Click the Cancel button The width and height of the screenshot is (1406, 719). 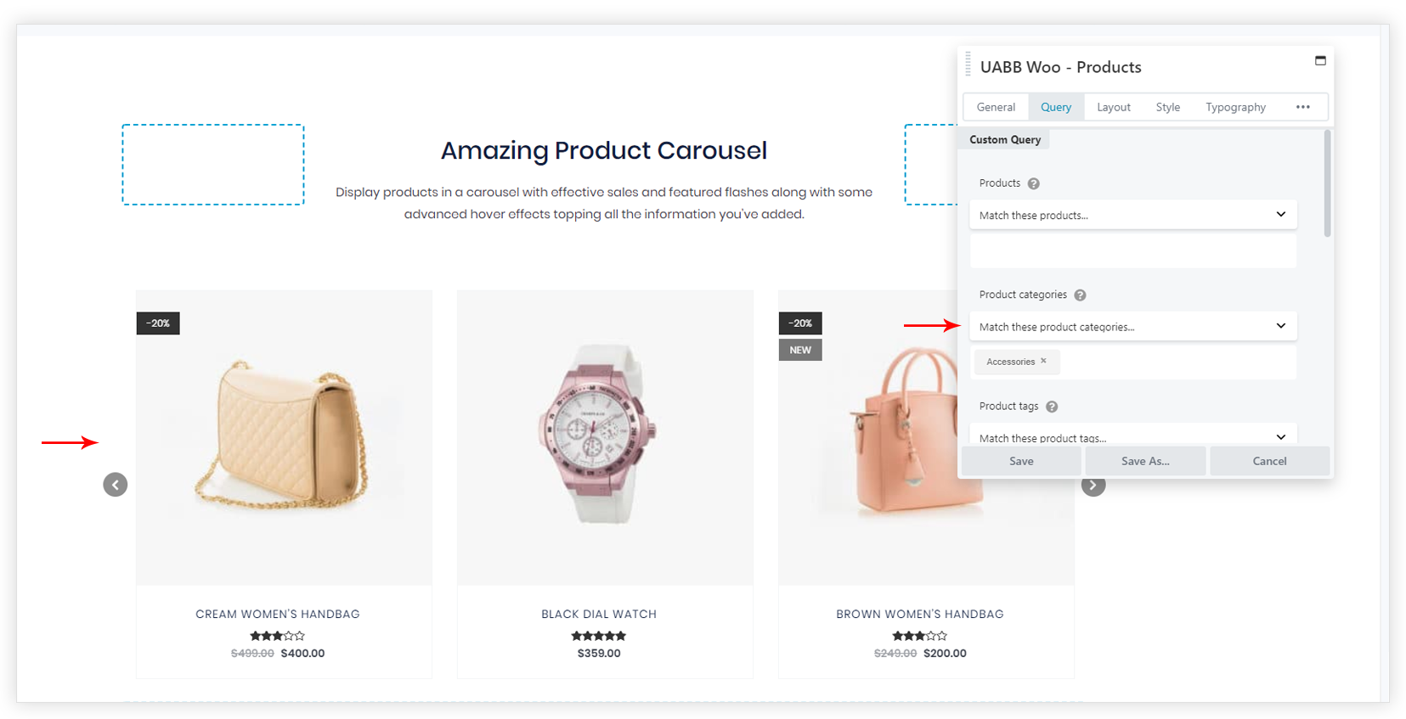point(1269,461)
